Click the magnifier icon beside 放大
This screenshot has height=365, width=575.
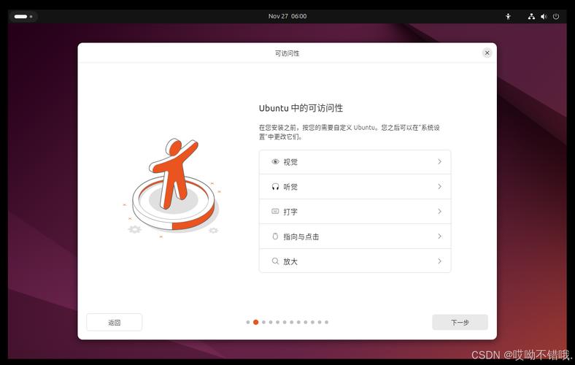[x=275, y=261]
